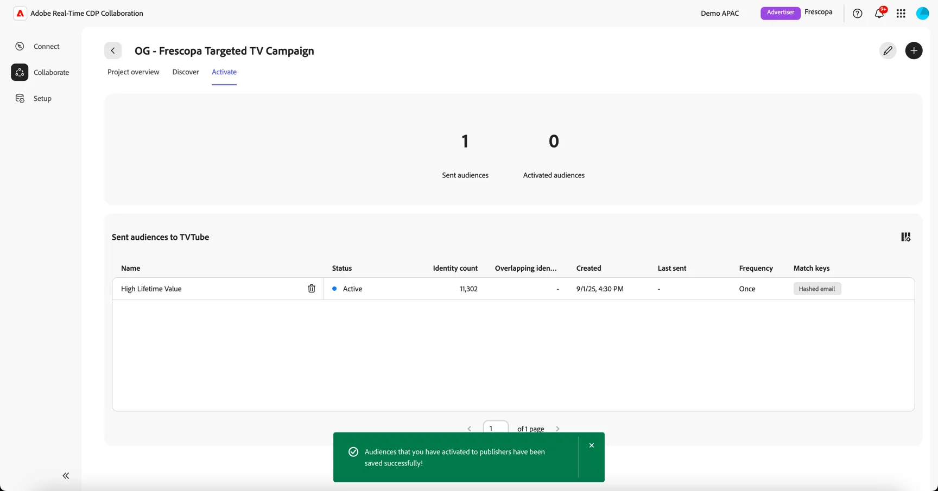The height and width of the screenshot is (491, 938).
Task: Dismiss the success notification toast
Action: 592,445
